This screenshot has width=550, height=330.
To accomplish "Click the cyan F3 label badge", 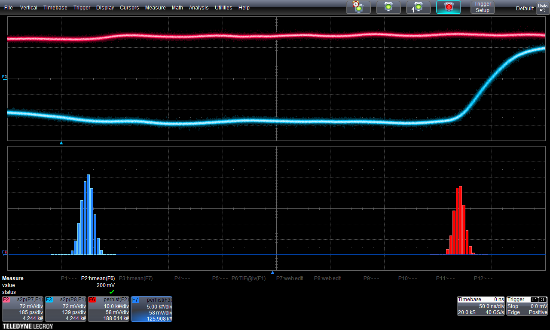I will tap(49, 299).
